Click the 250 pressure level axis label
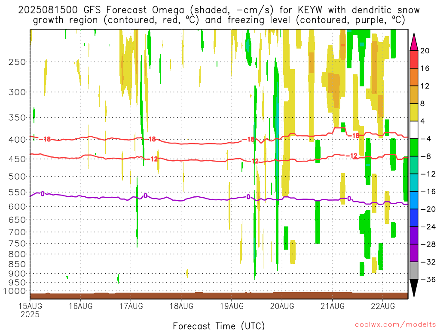 click(x=17, y=62)
